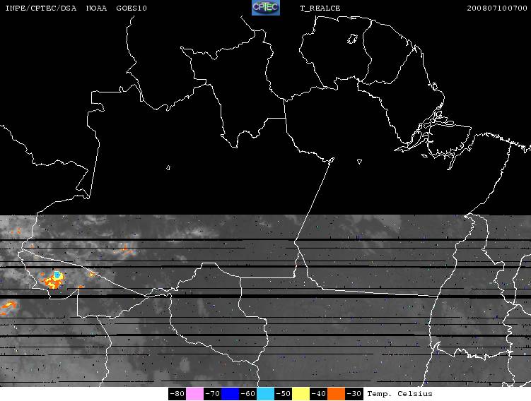Click the GOES10 satellite label

click(x=132, y=8)
